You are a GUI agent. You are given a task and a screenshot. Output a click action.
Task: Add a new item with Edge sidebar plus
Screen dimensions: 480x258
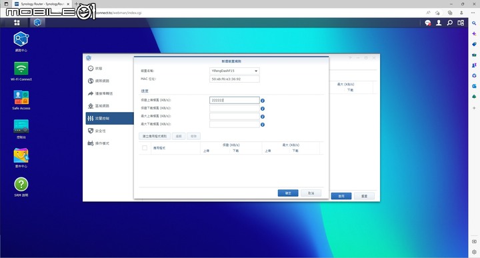[474, 108]
